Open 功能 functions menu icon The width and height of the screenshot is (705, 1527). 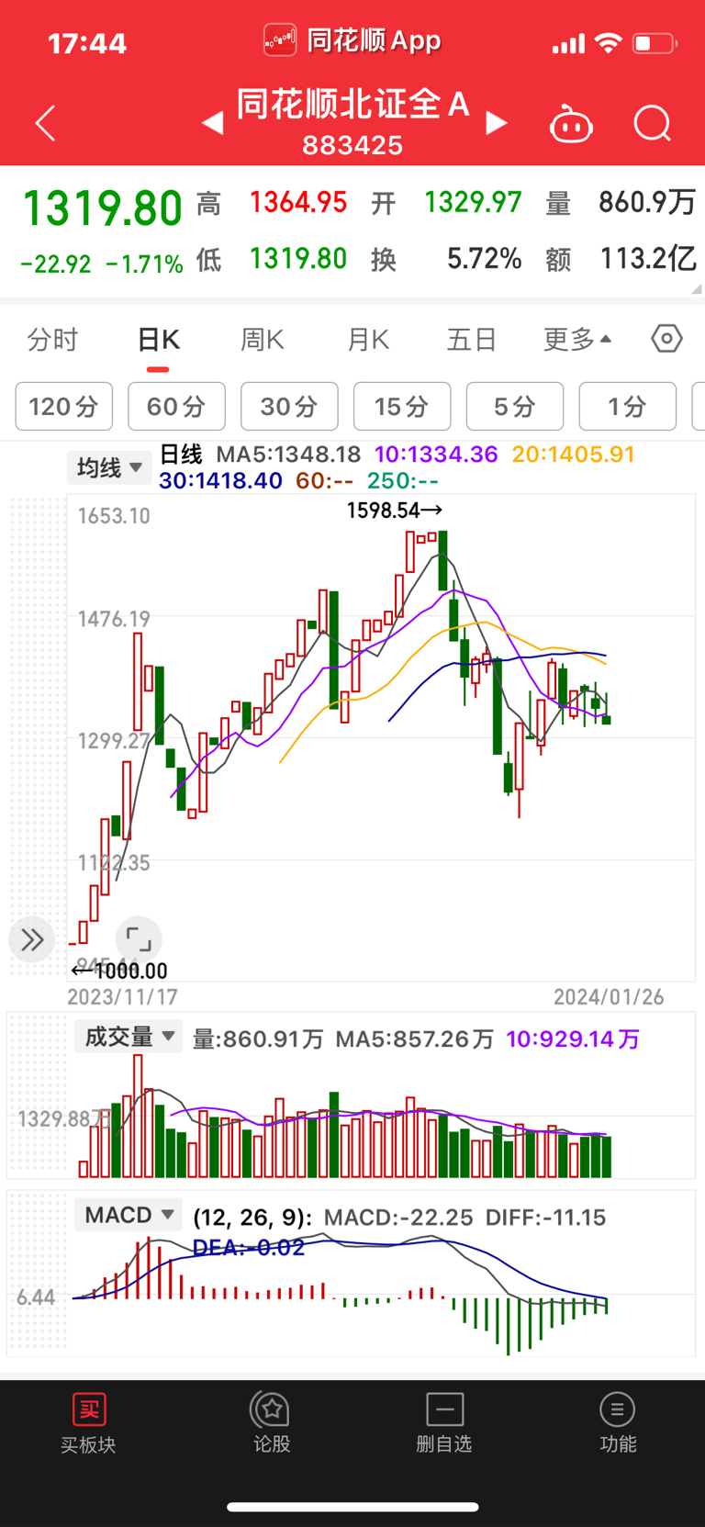point(617,1409)
